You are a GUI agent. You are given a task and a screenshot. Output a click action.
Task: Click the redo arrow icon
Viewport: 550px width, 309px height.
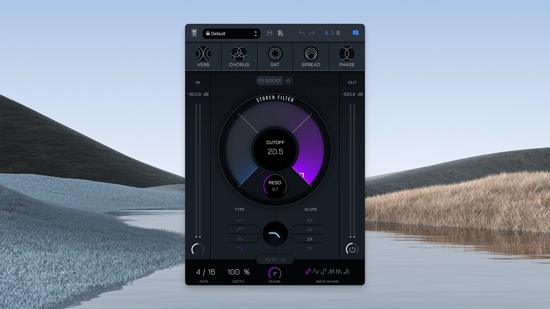coord(312,33)
